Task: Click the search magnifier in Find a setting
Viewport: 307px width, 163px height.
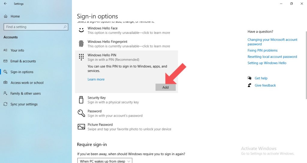Action: [65, 27]
